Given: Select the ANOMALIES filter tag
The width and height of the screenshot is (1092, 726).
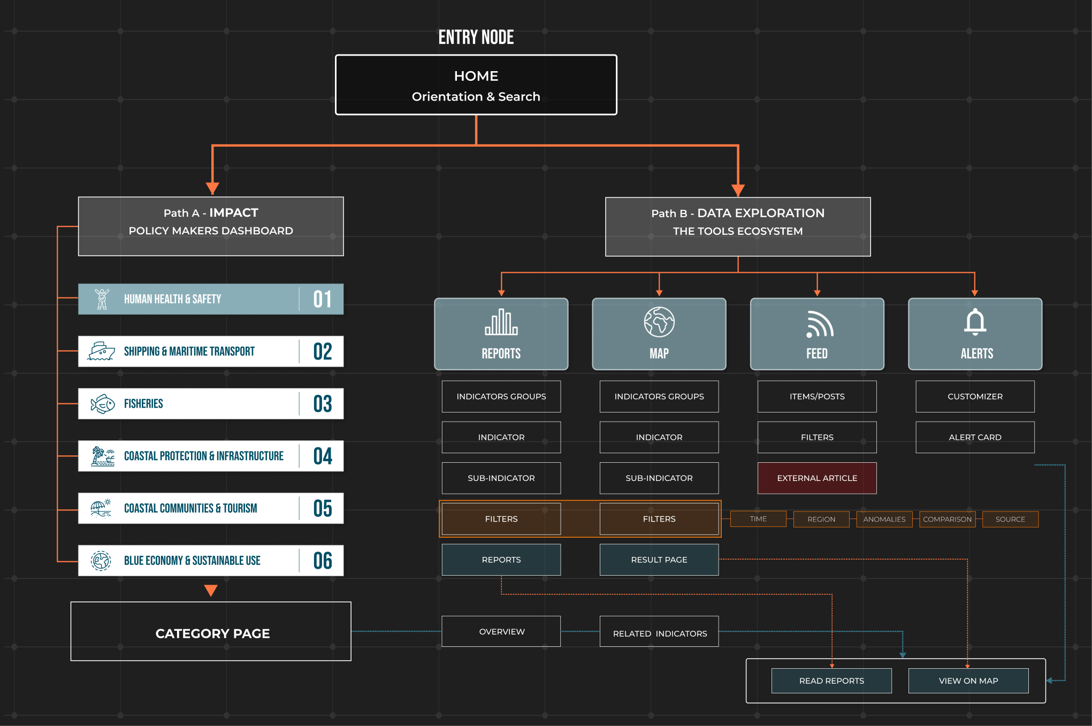Looking at the screenshot, I should tap(884, 519).
